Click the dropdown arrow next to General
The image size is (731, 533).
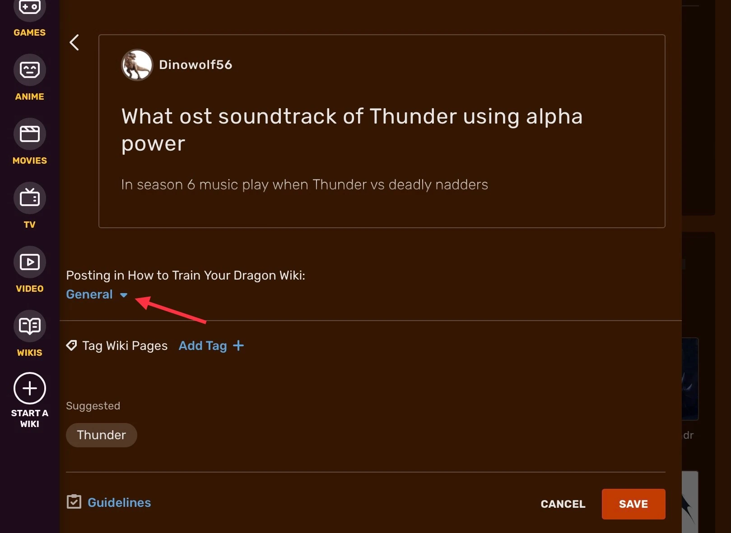pos(124,295)
